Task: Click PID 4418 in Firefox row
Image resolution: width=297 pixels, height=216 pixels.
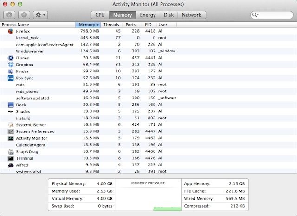Action: tap(150, 31)
